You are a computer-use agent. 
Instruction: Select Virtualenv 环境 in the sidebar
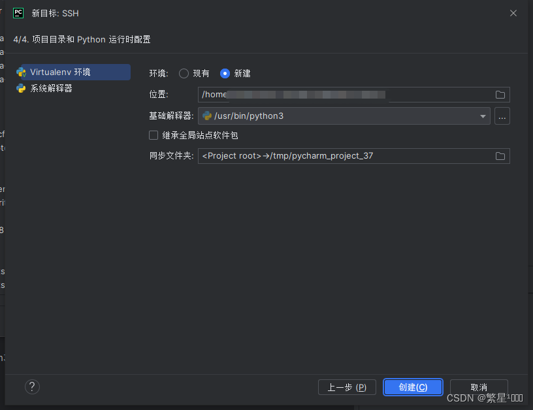click(57, 72)
